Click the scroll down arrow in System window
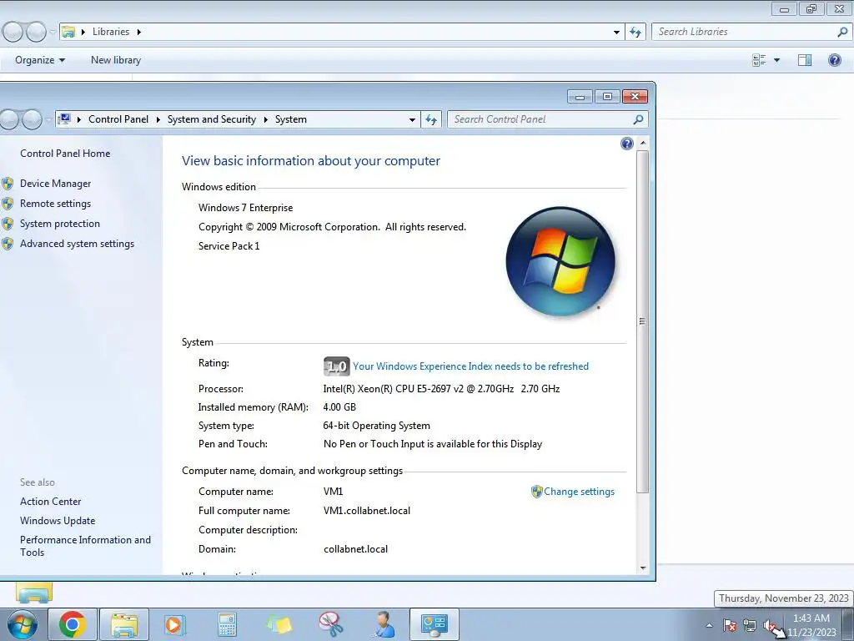Viewport: 854px width, 641px height. (x=643, y=568)
